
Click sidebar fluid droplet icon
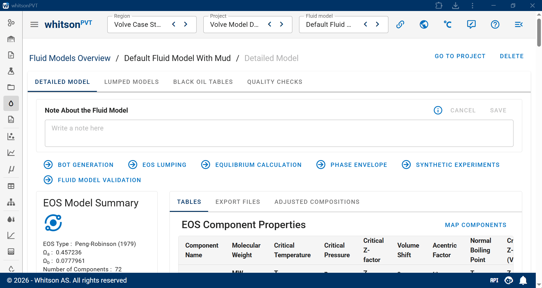tap(11, 103)
